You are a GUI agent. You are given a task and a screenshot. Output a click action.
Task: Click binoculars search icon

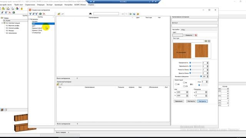pyautogui.click(x=90, y=14)
